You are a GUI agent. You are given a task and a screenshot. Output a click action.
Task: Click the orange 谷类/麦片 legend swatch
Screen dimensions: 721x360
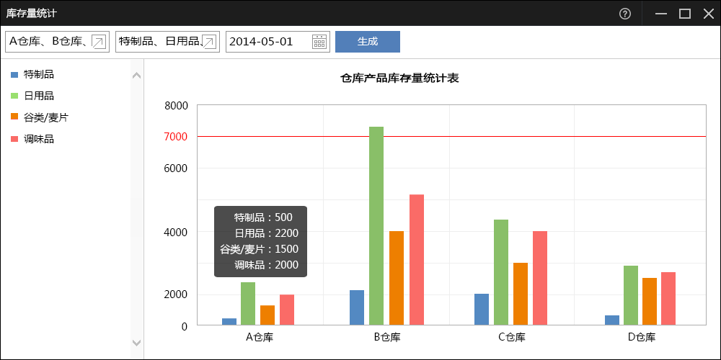14,117
